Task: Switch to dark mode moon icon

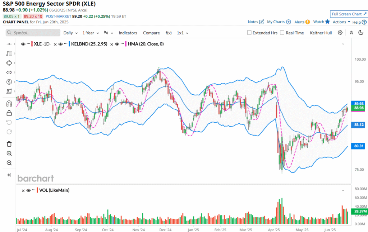Action: [x=361, y=33]
